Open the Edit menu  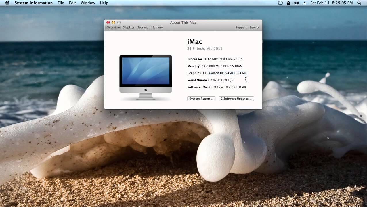72,3
